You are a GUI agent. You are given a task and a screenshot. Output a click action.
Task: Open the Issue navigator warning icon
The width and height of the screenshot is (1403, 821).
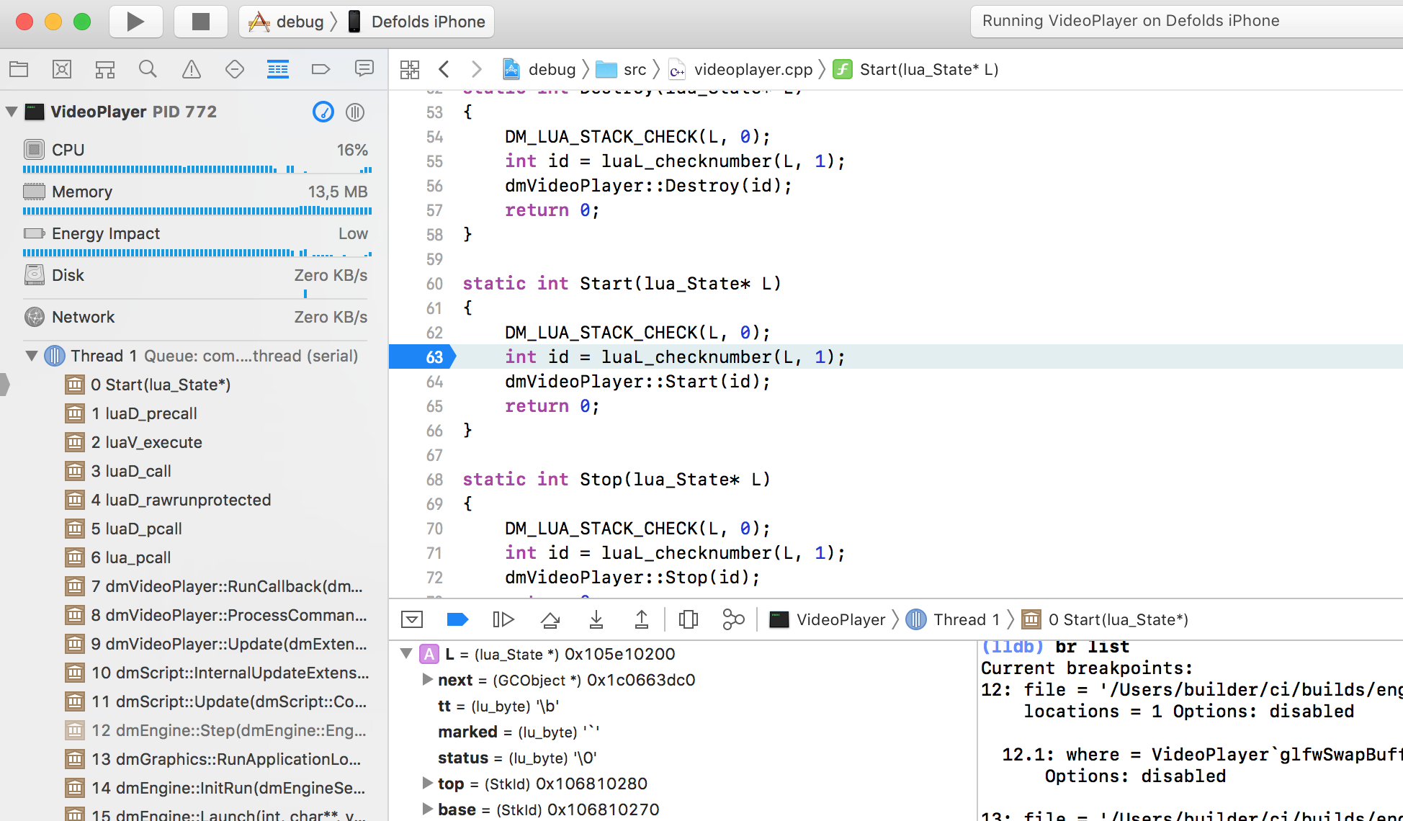tap(191, 69)
